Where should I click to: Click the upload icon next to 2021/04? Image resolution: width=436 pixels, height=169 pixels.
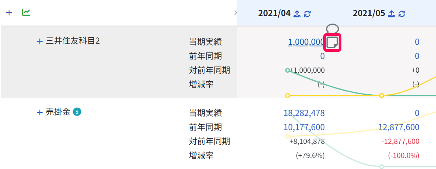(x=297, y=14)
